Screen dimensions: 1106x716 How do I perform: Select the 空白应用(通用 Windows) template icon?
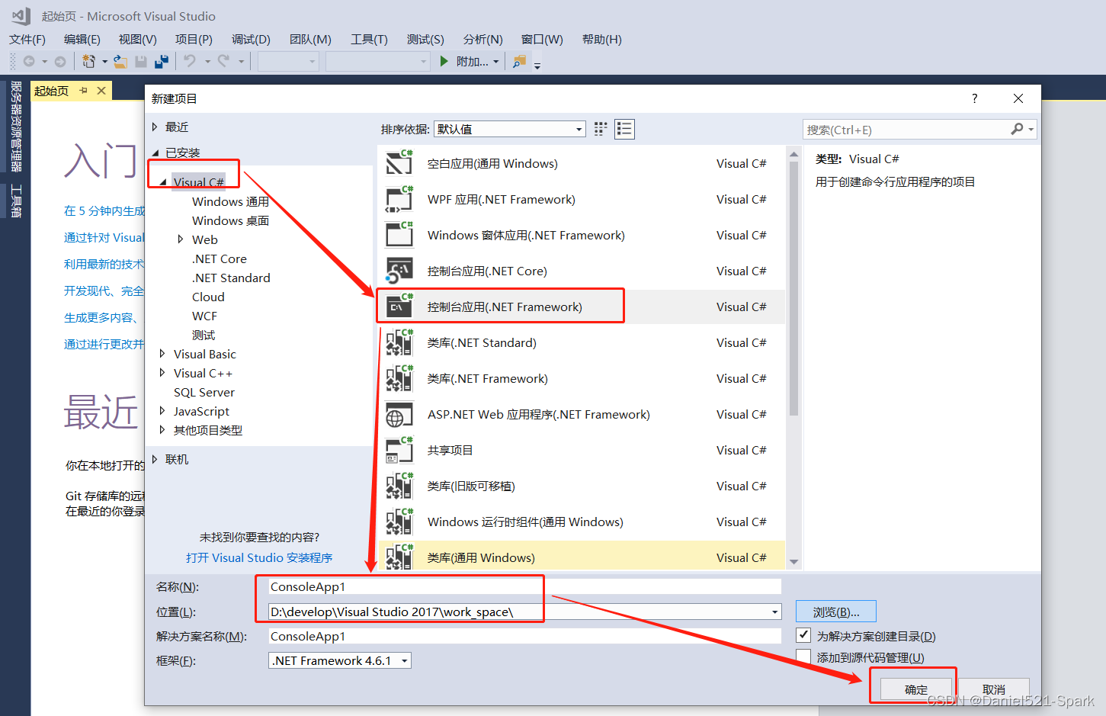[x=399, y=162]
